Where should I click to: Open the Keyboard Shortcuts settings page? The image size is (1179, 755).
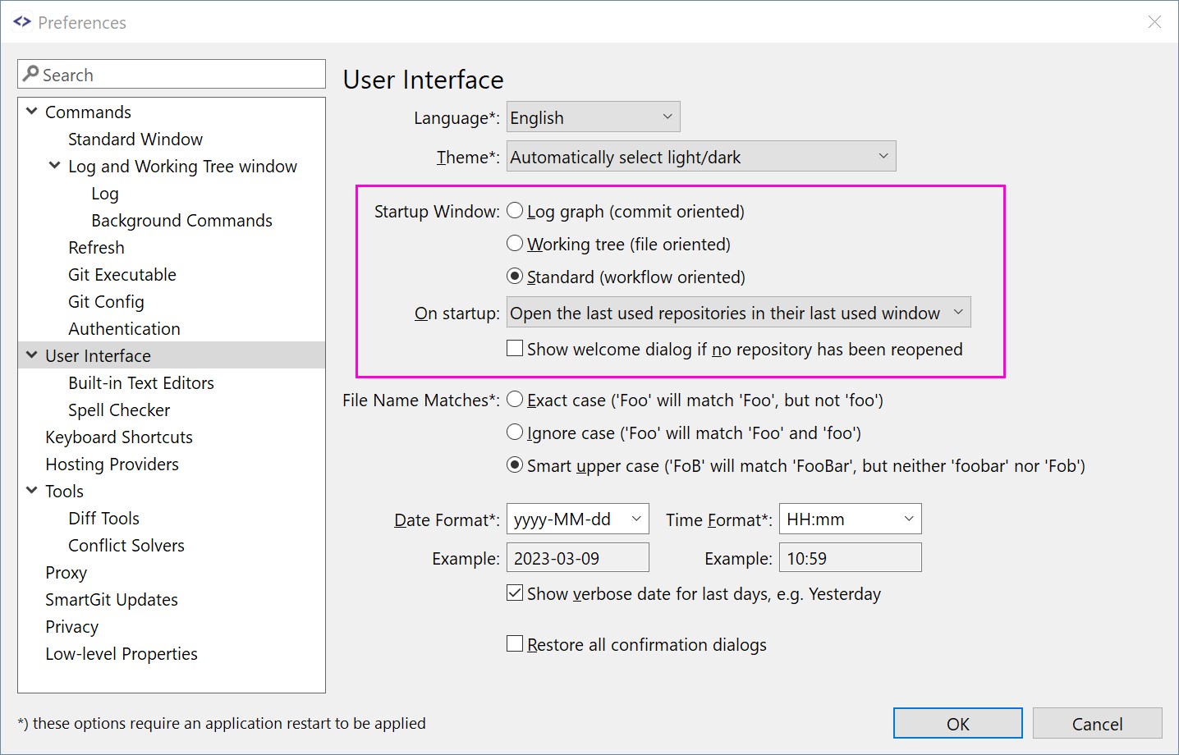click(119, 437)
